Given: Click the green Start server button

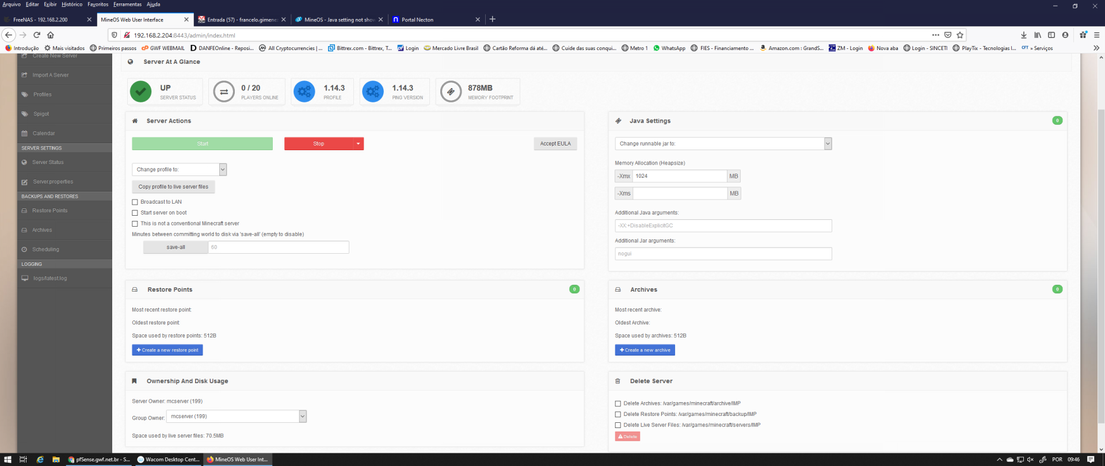Looking at the screenshot, I should (x=203, y=144).
